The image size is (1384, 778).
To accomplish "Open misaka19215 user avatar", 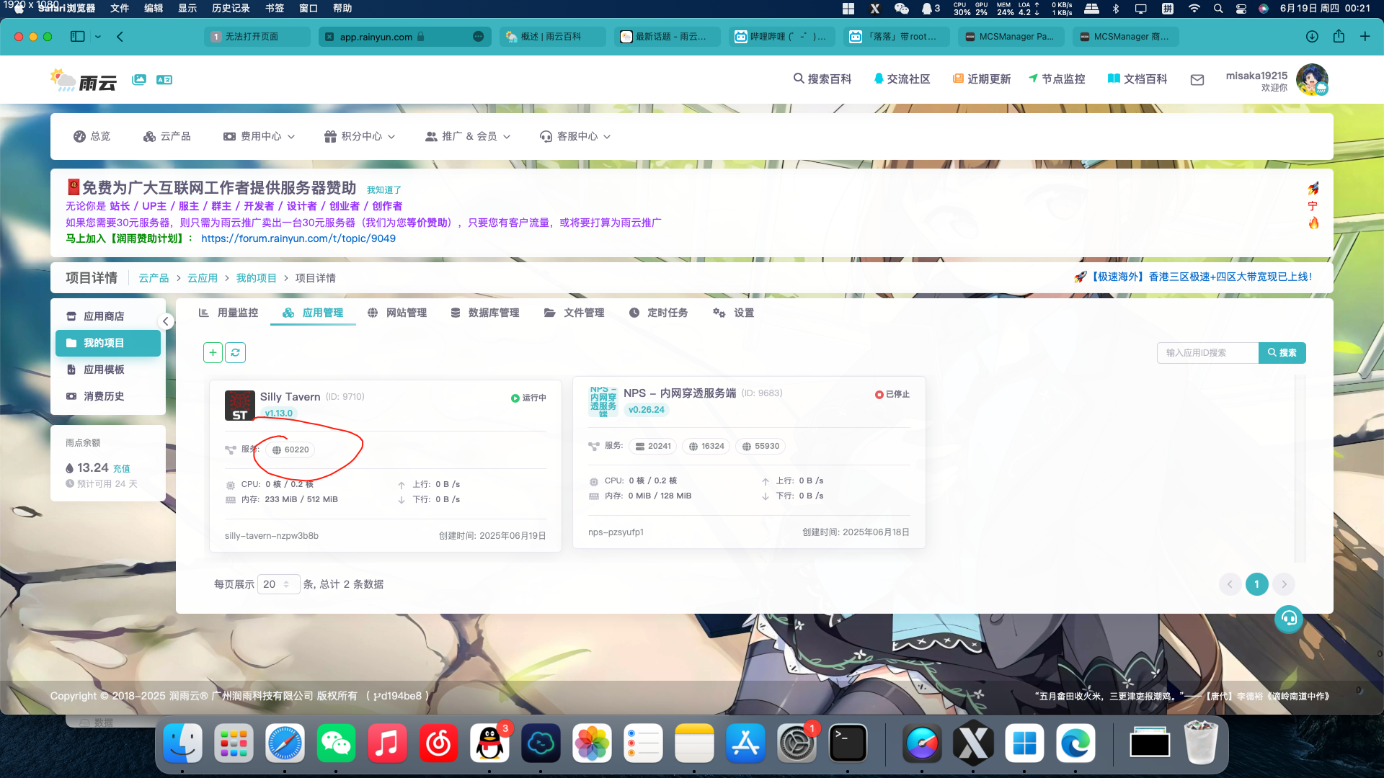I will (1312, 79).
